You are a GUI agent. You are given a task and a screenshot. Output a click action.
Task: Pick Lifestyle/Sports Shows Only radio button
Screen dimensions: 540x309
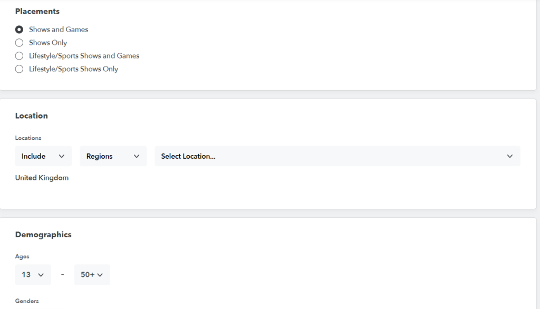click(20, 69)
